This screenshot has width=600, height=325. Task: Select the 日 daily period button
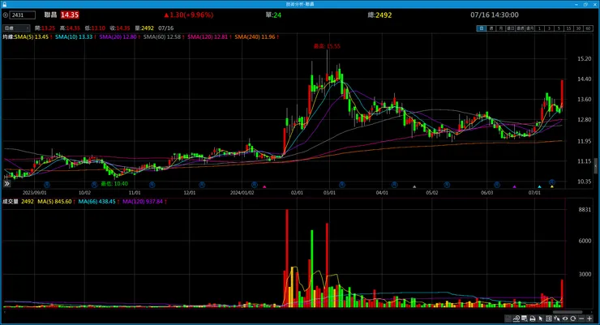482,28
